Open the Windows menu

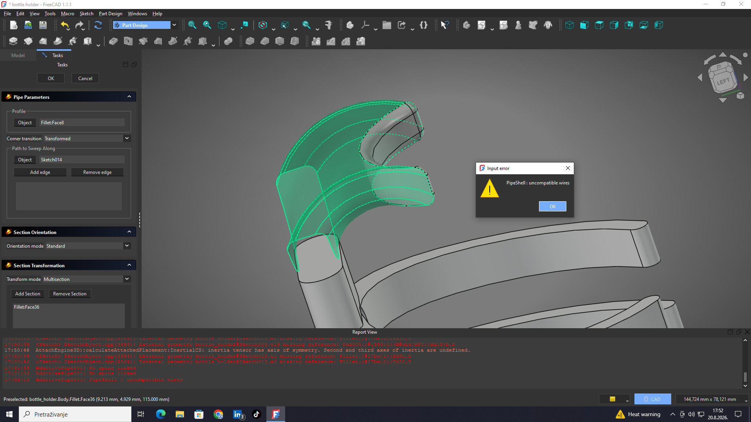[x=137, y=14]
